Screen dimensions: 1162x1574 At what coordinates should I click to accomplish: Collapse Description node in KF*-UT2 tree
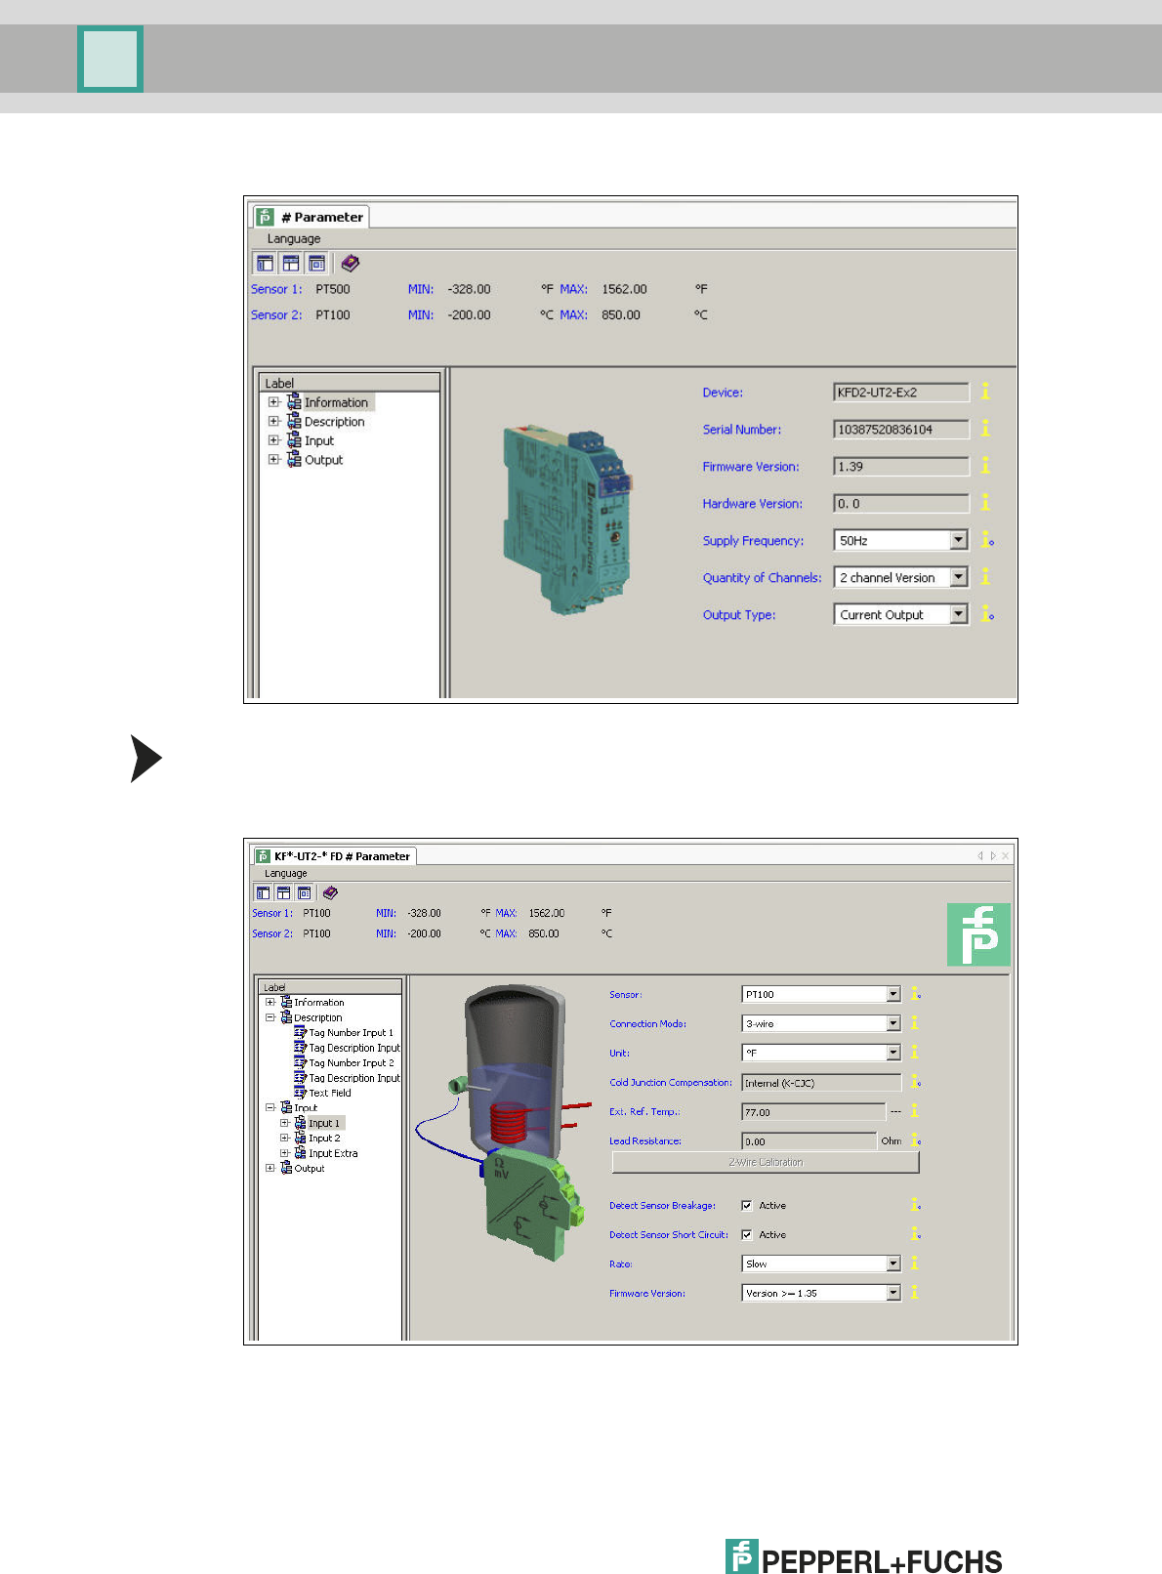coord(270,1017)
